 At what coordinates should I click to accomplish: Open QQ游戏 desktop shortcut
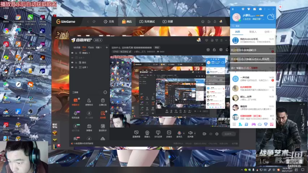[6, 113]
